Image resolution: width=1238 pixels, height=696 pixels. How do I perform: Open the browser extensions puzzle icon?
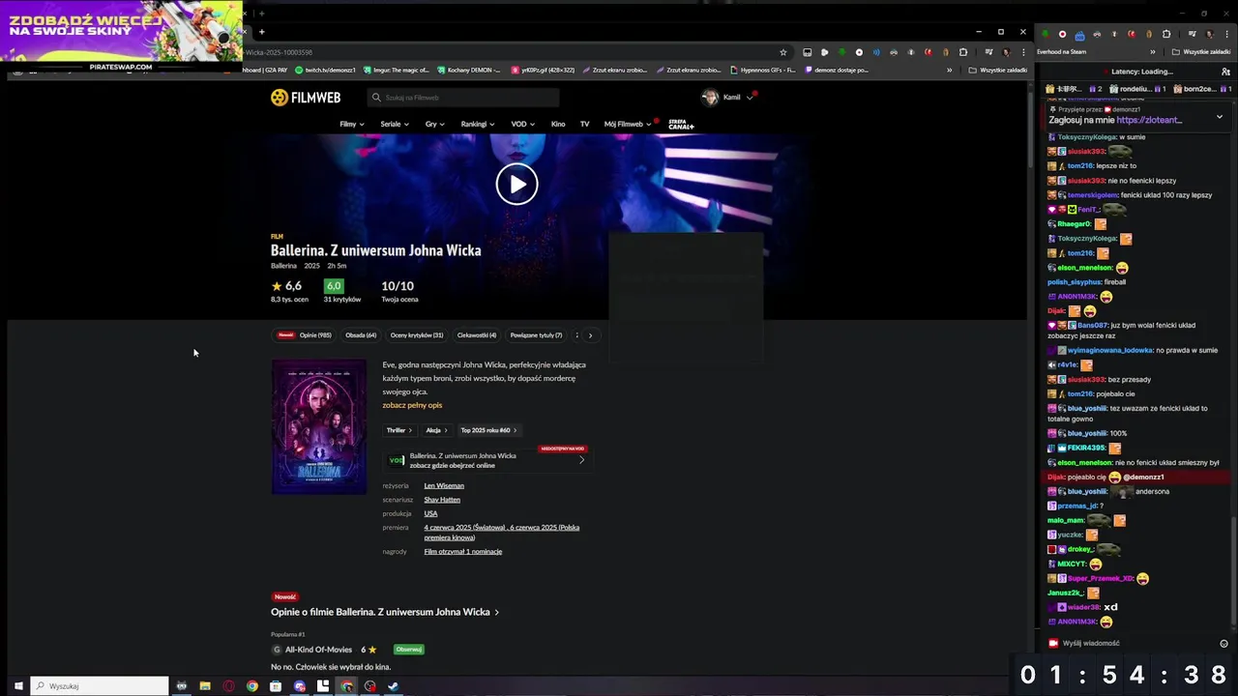(962, 52)
